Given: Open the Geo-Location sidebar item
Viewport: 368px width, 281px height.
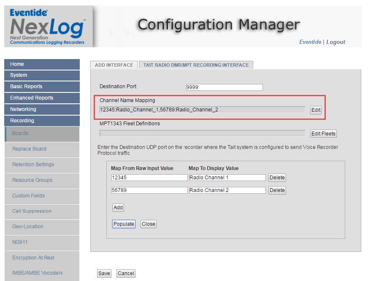Looking at the screenshot, I should click(x=28, y=227).
